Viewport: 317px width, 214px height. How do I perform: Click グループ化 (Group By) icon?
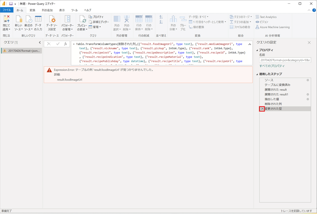click(183, 19)
